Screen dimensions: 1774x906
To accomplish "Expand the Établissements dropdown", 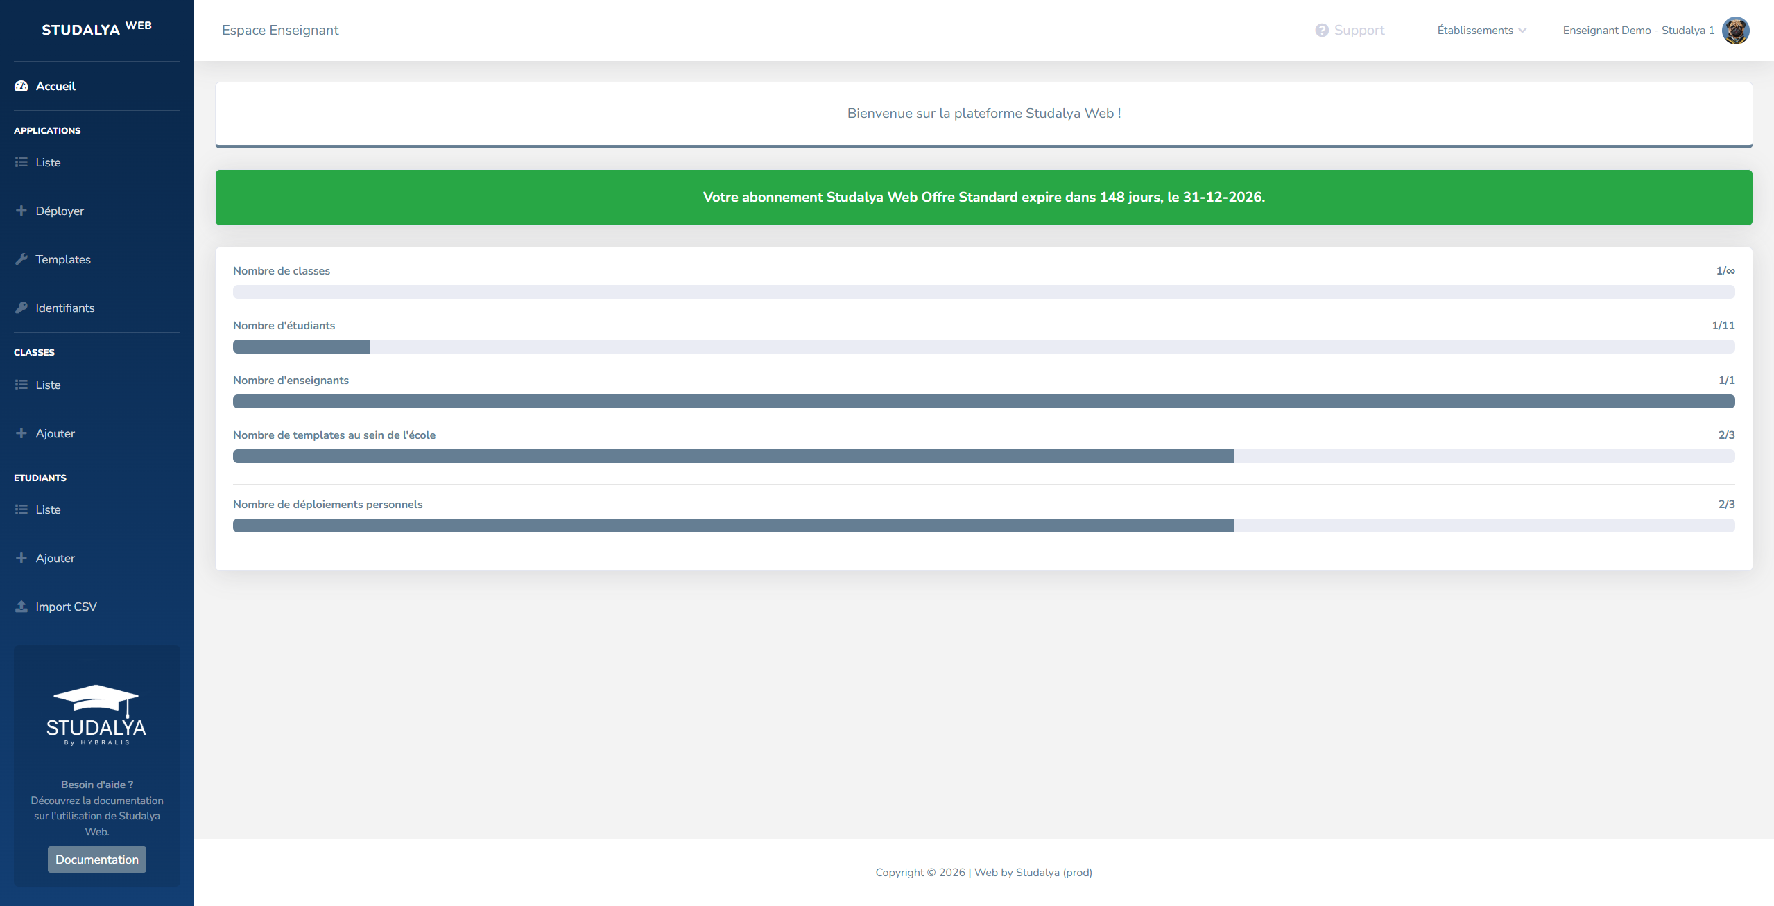I will (x=1482, y=31).
